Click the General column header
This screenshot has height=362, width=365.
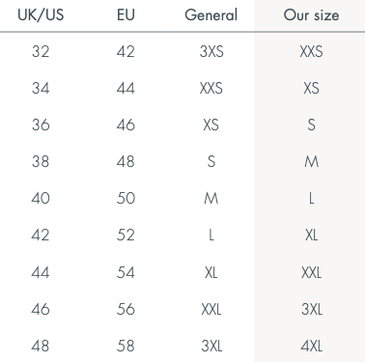[x=211, y=14]
